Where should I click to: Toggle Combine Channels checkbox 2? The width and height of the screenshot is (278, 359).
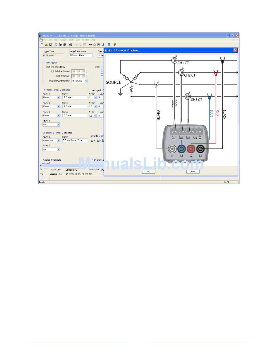pyautogui.click(x=98, y=141)
